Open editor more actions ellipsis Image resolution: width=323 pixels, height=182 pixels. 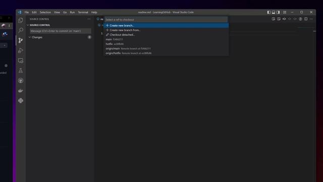point(311,19)
